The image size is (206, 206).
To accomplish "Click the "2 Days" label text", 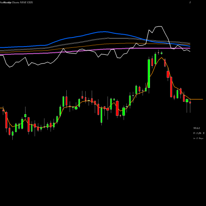I will click(x=200, y=138).
